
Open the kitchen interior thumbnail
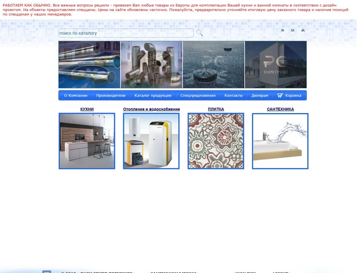[x=87, y=141]
